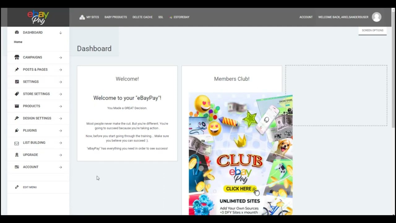Open Baby Products in top bar

click(116, 17)
